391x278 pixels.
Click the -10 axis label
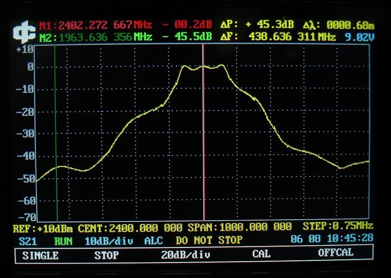pyautogui.click(x=25, y=89)
